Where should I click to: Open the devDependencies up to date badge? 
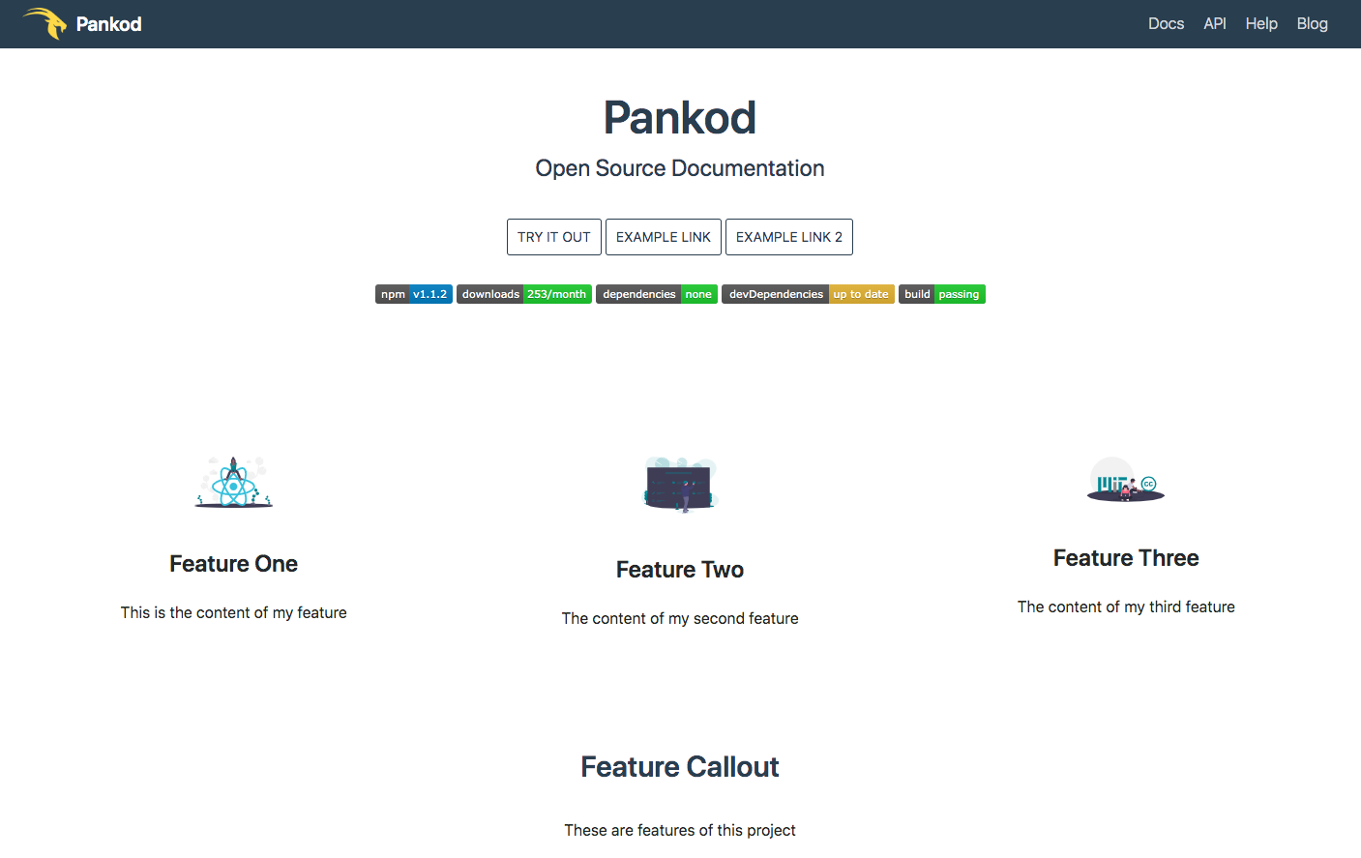point(808,294)
